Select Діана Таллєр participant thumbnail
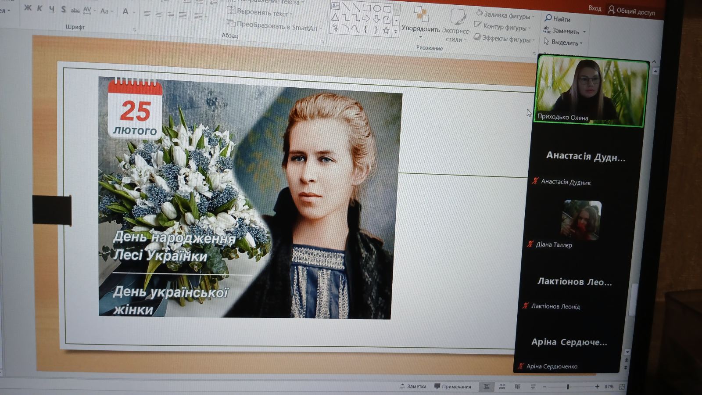702x395 pixels. 581,220
